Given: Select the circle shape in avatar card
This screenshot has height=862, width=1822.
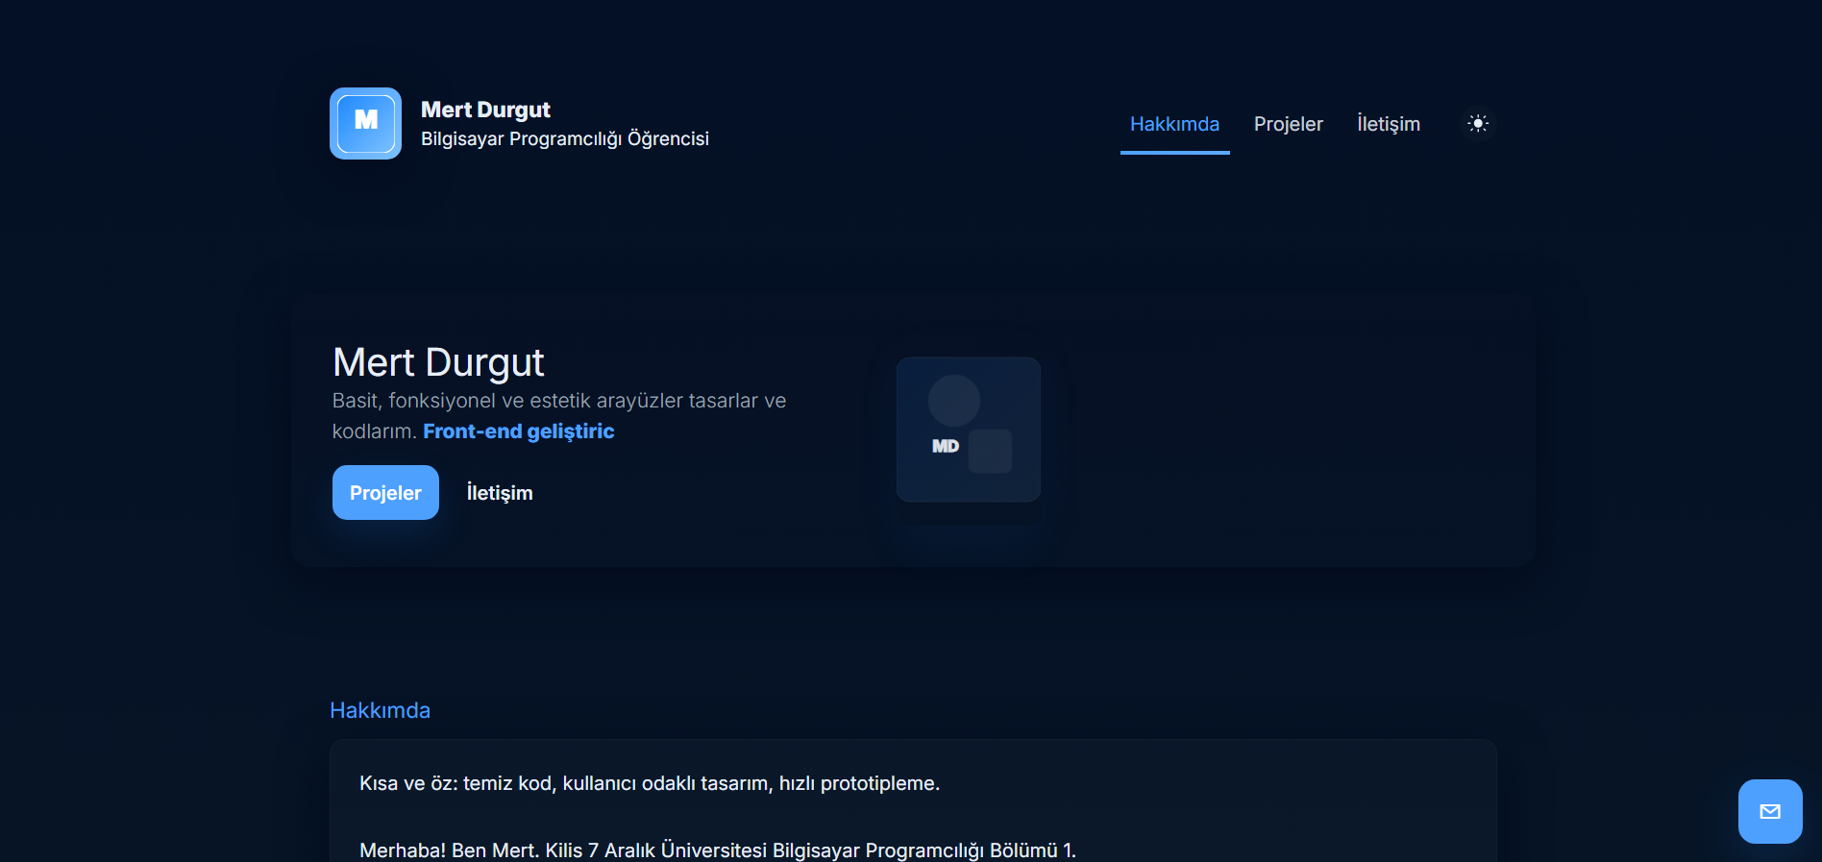Looking at the screenshot, I should click(x=953, y=400).
